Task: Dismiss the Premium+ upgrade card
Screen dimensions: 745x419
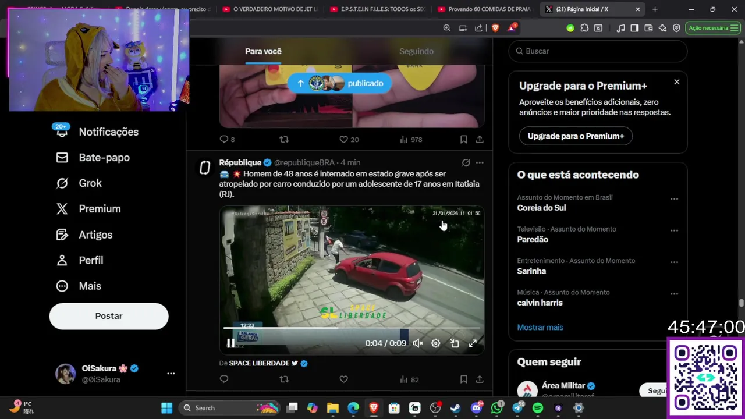Action: (676, 82)
